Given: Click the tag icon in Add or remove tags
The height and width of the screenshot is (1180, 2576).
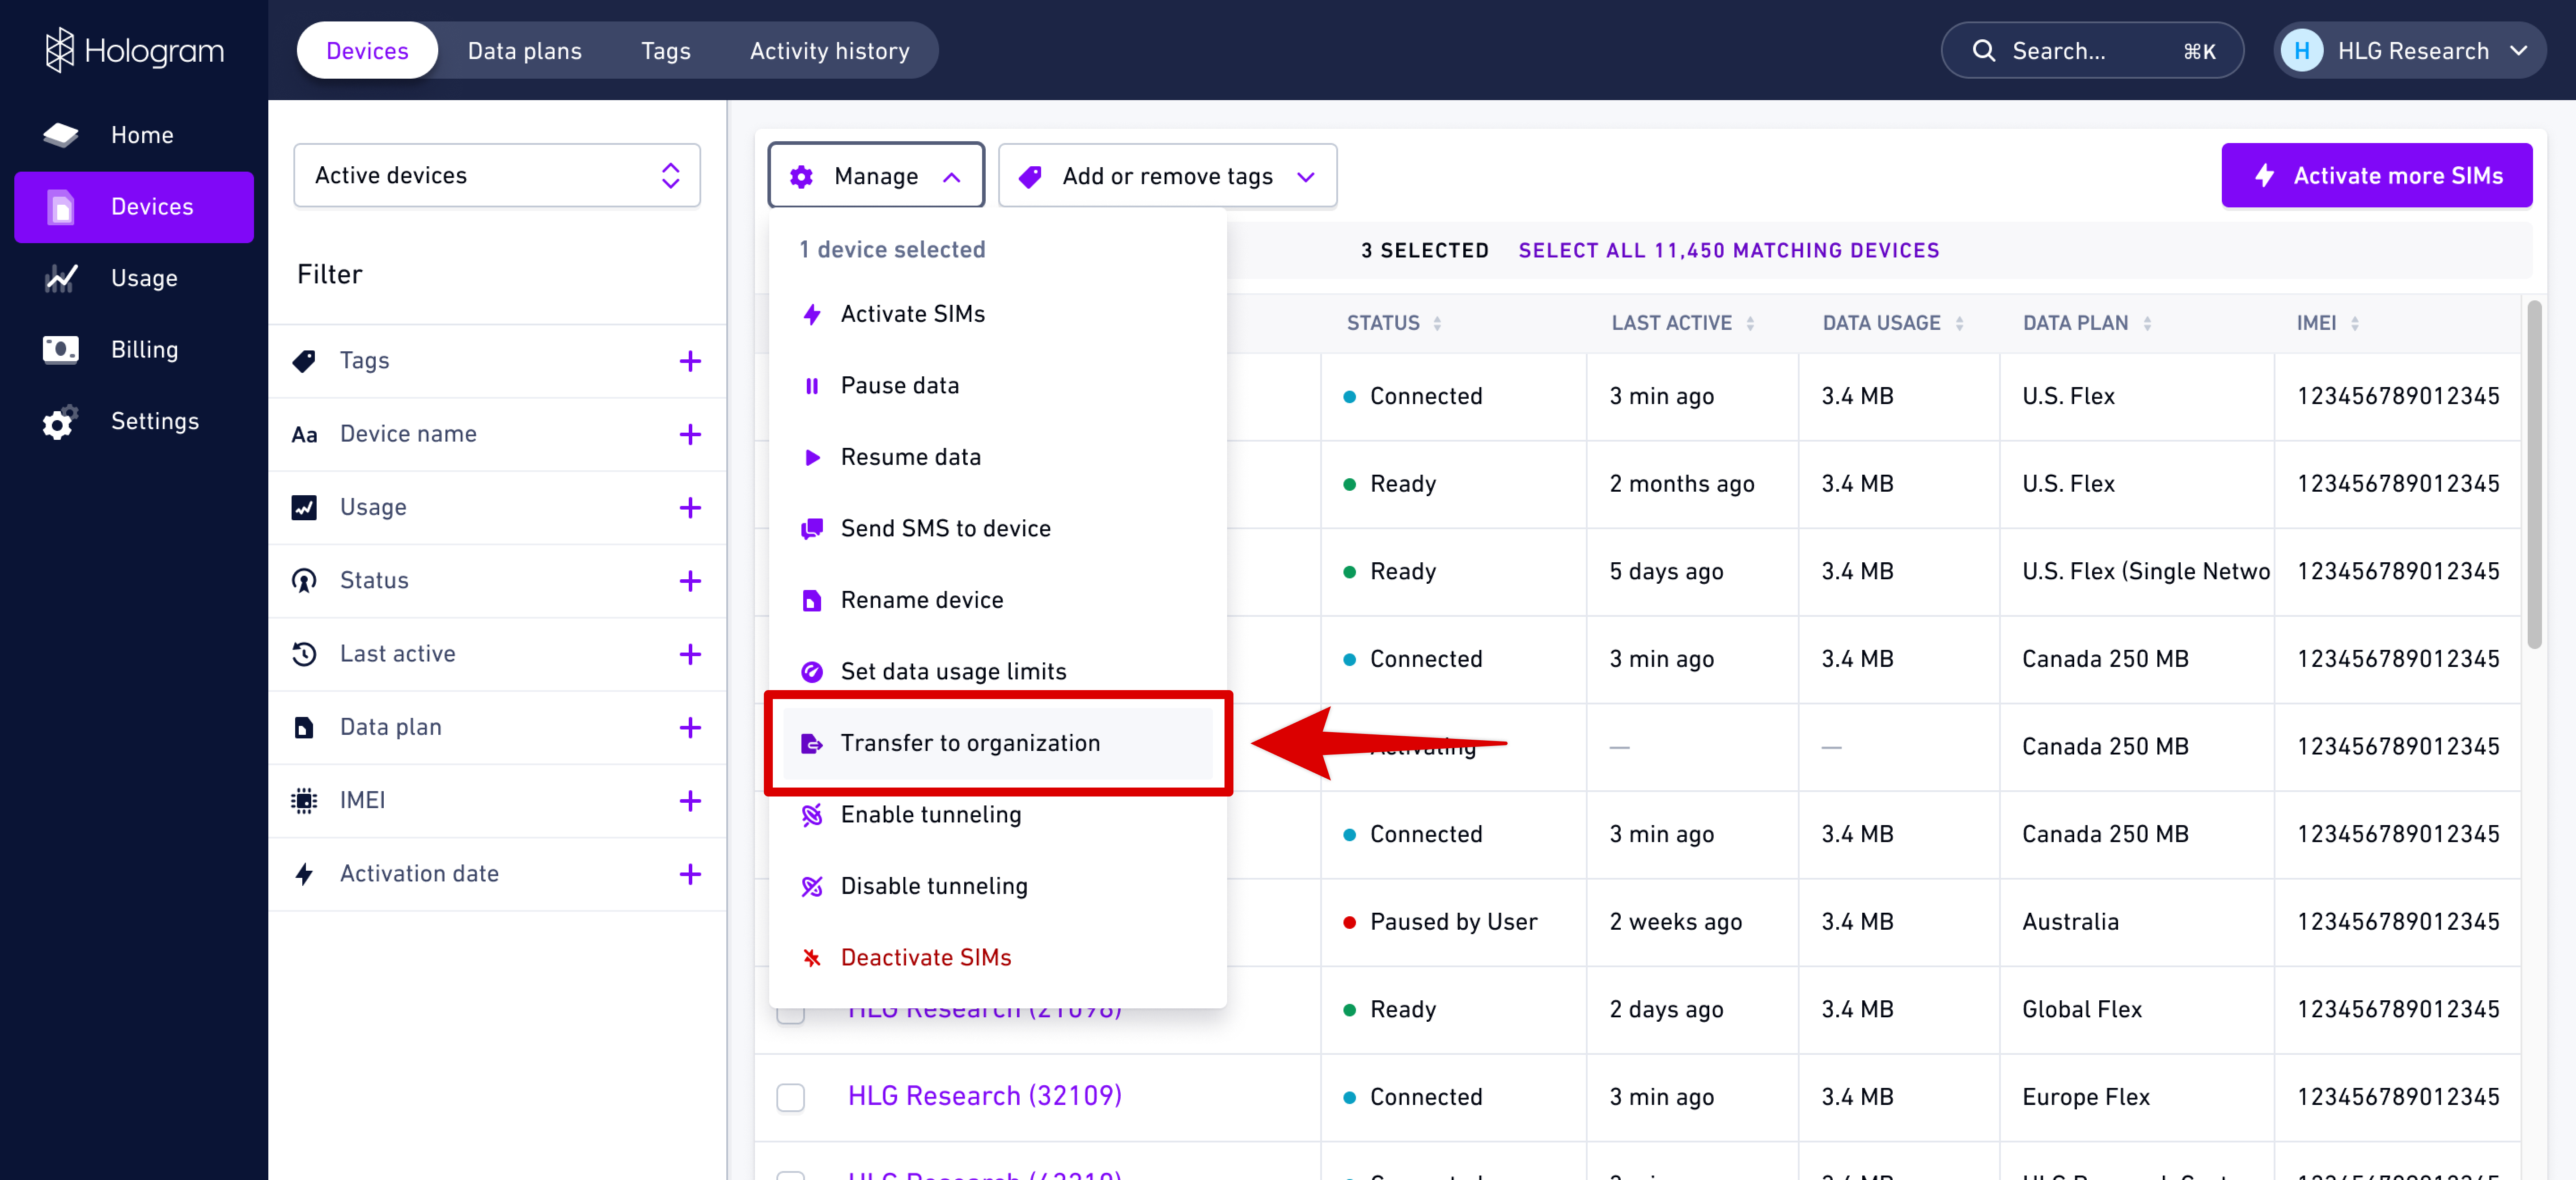Looking at the screenshot, I should [x=1030, y=177].
